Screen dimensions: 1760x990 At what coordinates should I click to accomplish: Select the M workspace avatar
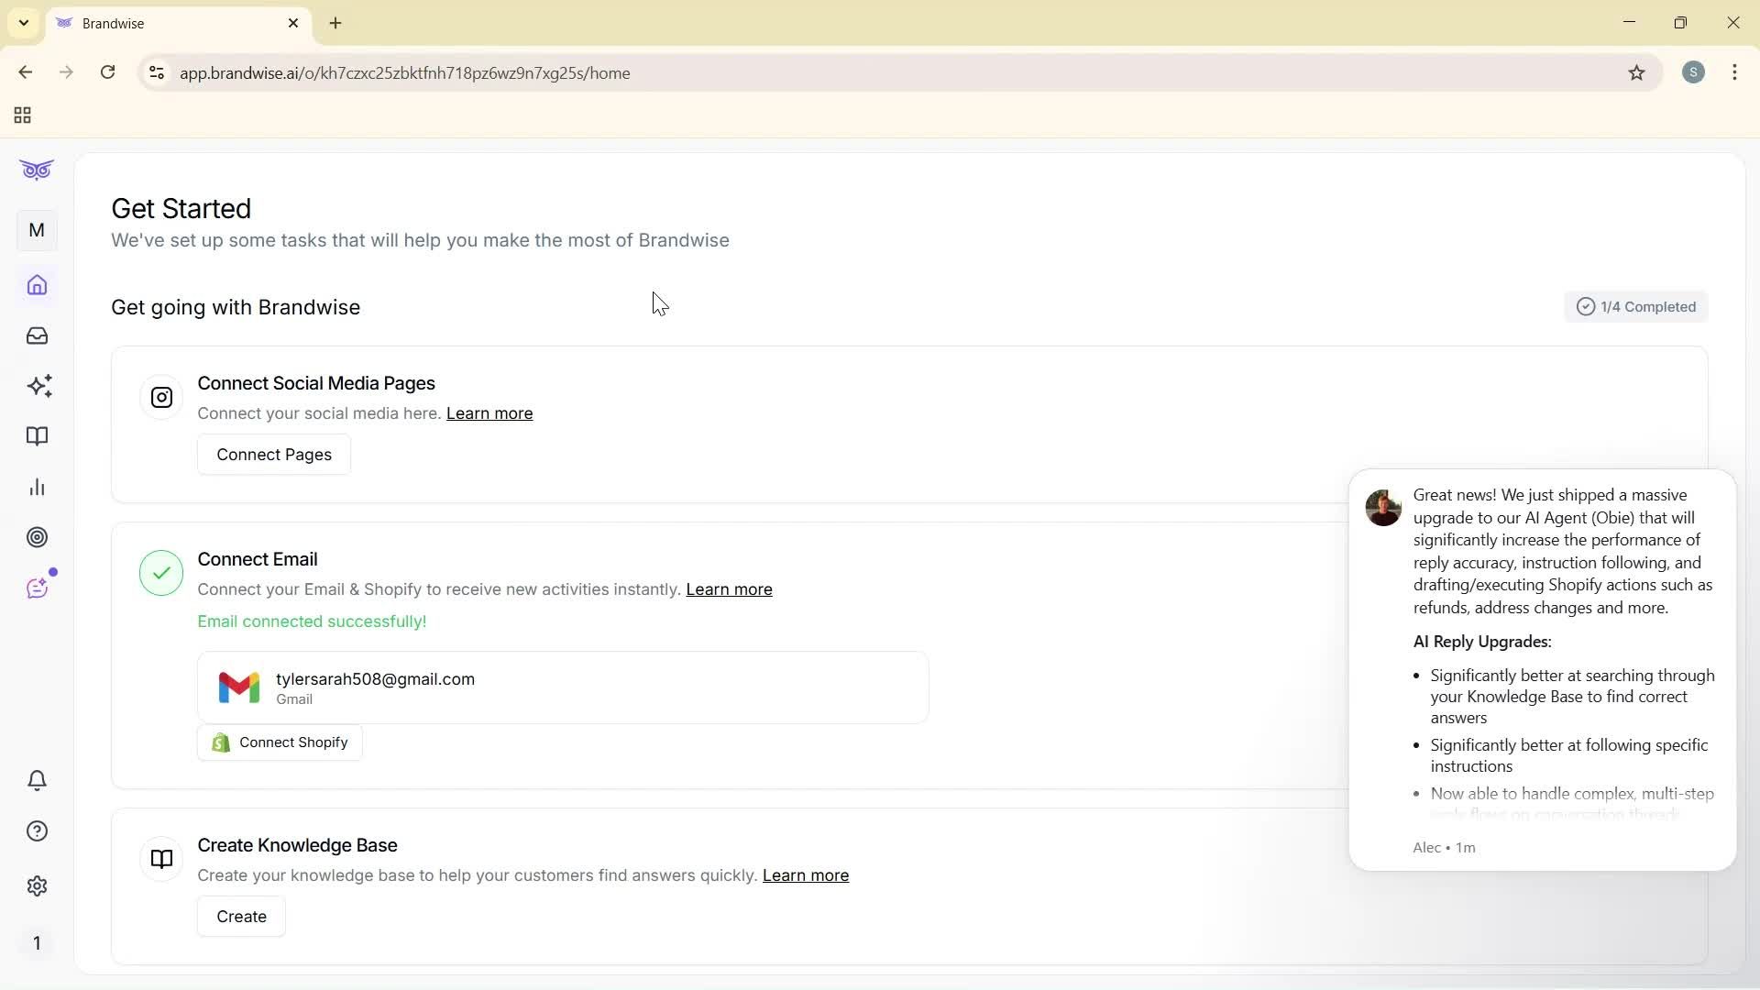(x=37, y=230)
